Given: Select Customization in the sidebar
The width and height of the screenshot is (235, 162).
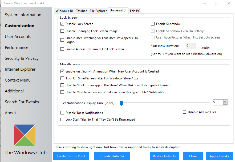Looking at the screenshot, I should [x=19, y=26].
